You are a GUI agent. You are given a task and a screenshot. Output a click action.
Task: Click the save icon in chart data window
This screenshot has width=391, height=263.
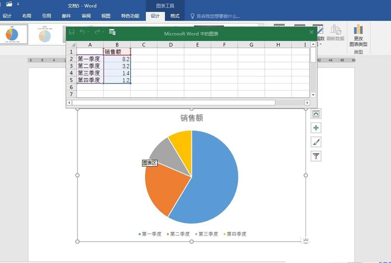pyautogui.click(x=72, y=32)
